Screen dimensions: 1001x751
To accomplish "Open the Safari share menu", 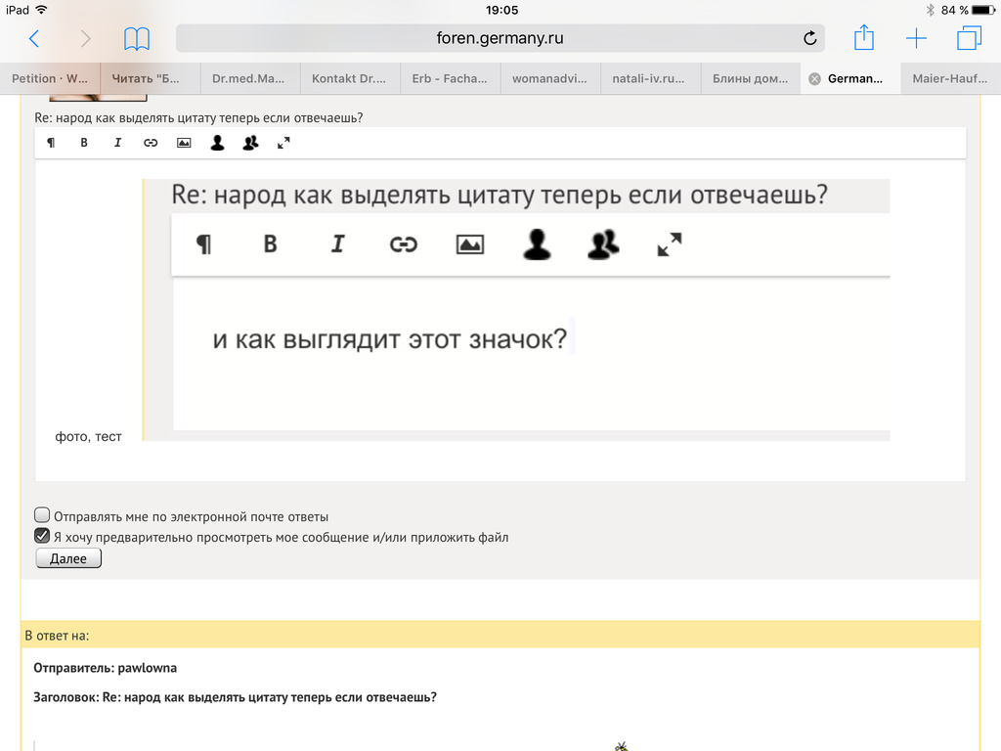I will [863, 39].
